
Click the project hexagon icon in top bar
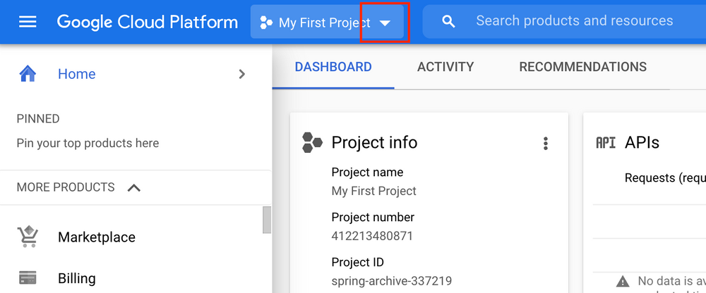(x=266, y=23)
